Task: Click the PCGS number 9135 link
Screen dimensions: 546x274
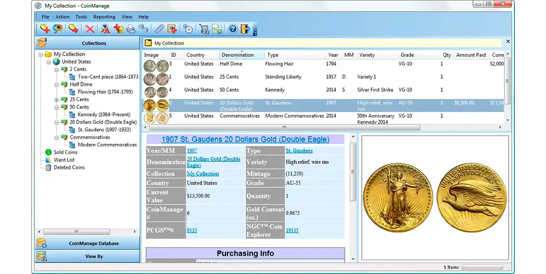Action: pyautogui.click(x=192, y=230)
